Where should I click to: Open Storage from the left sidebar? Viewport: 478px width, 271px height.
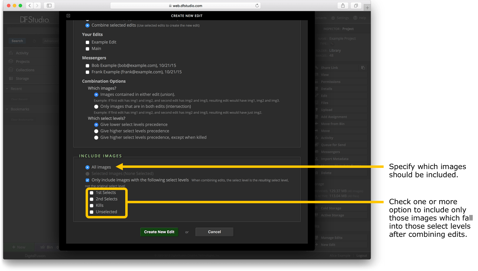click(22, 78)
